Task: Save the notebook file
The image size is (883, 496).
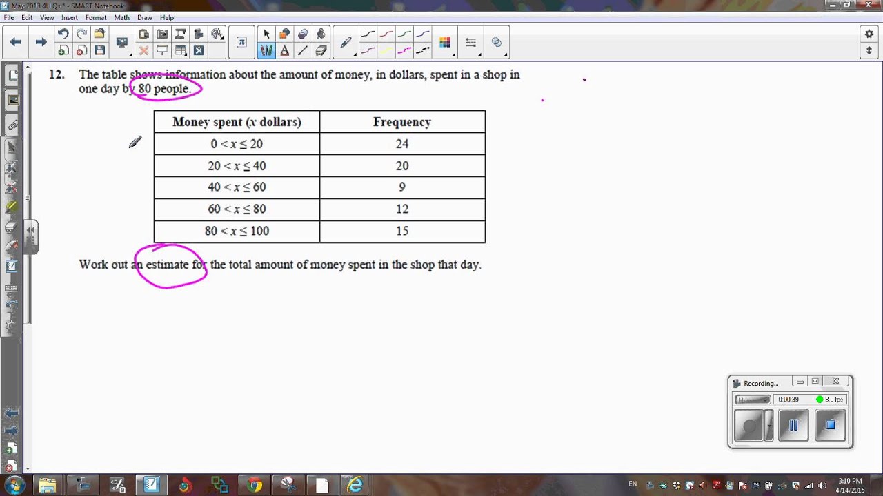Action: (x=99, y=50)
